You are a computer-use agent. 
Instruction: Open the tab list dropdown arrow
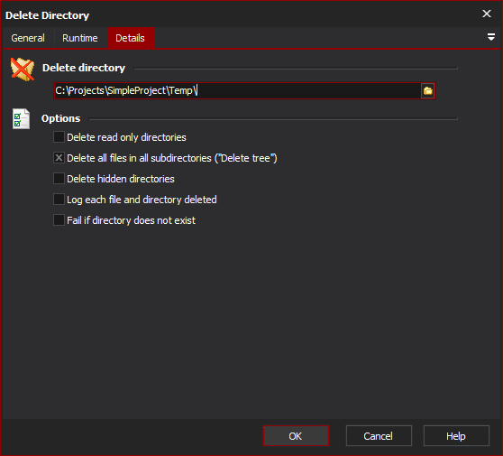pyautogui.click(x=490, y=37)
